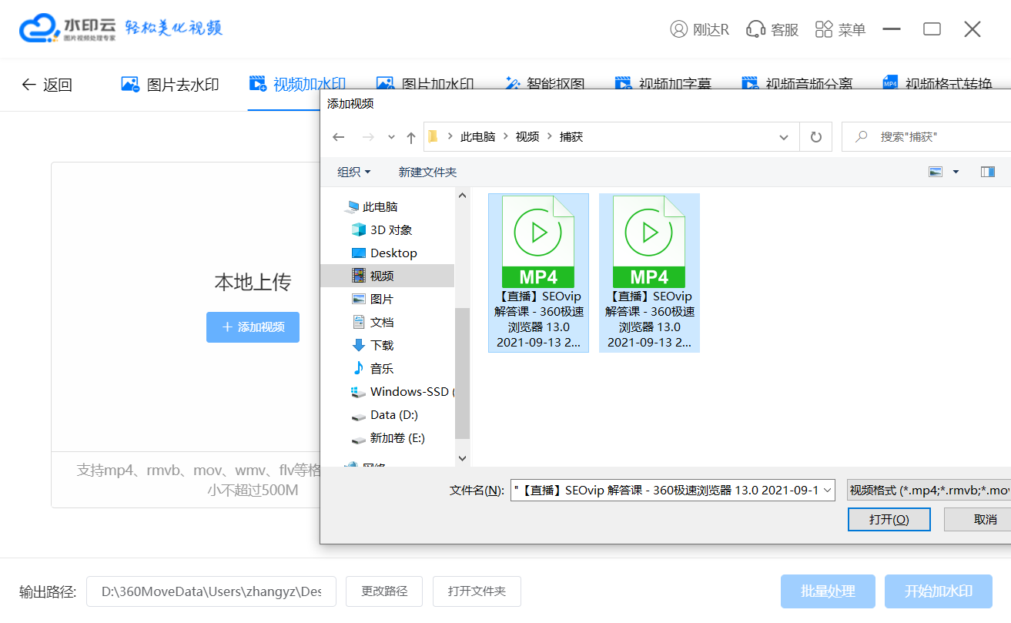Screen dimensions: 1011x623
Task: Click 打开文件夹 button
Action: 477,591
